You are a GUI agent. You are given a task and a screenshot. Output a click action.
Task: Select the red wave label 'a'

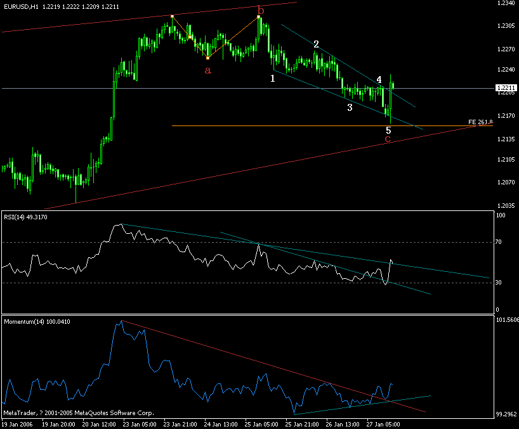(208, 70)
